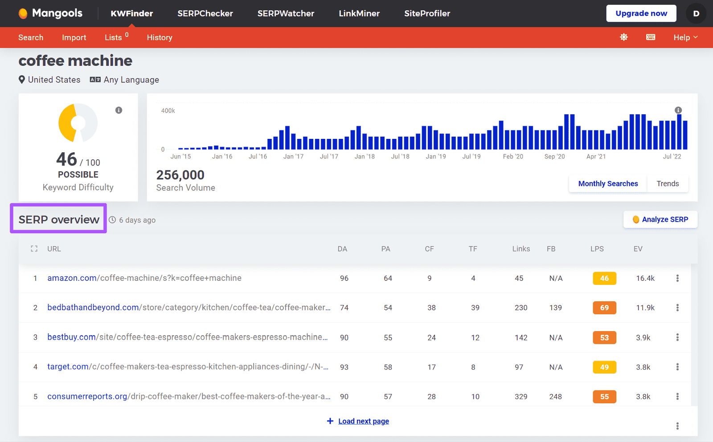This screenshot has width=713, height=442.
Task: Open amazon.com coffee-machine result link
Action: tap(144, 278)
